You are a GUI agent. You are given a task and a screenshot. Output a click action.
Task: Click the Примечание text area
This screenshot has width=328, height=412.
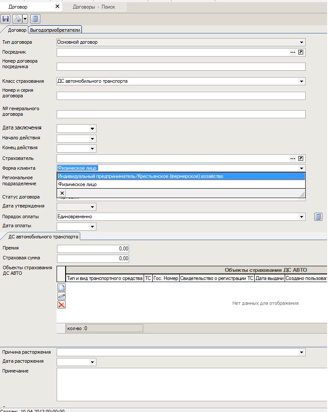[x=181, y=384]
